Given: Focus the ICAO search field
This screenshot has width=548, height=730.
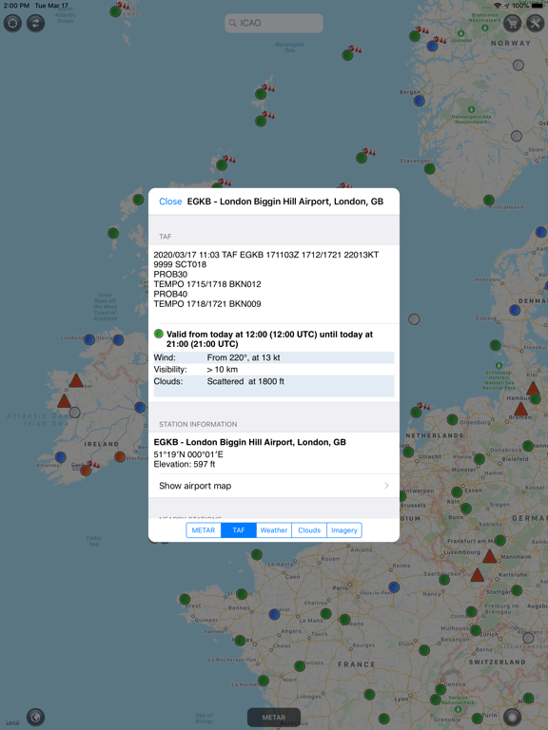Looking at the screenshot, I should pyautogui.click(x=274, y=23).
